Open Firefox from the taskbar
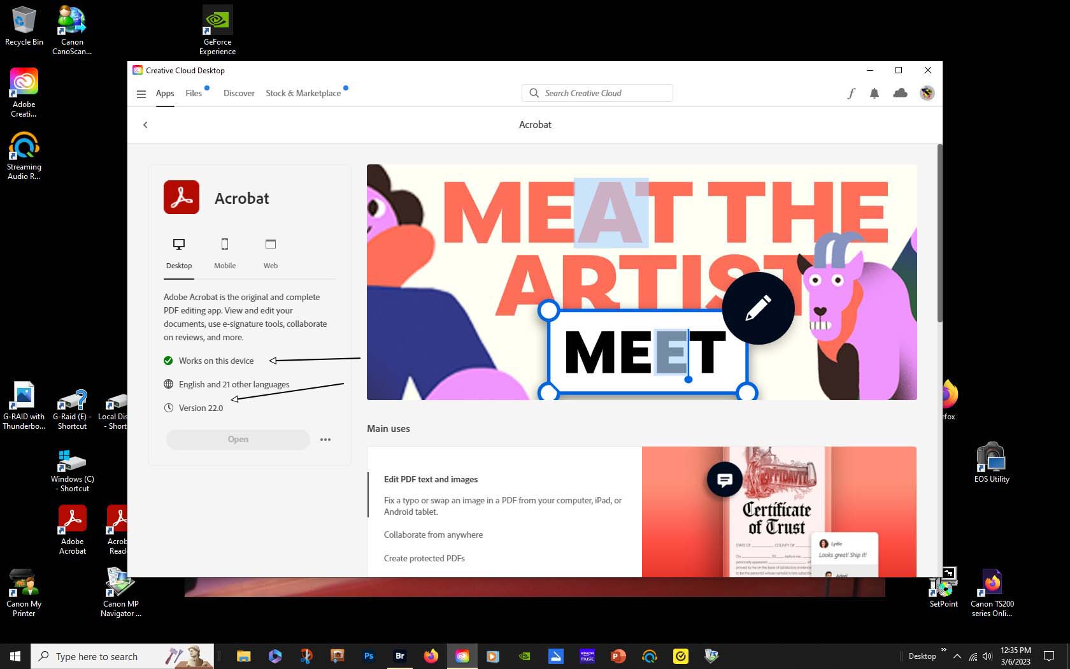 431,656
